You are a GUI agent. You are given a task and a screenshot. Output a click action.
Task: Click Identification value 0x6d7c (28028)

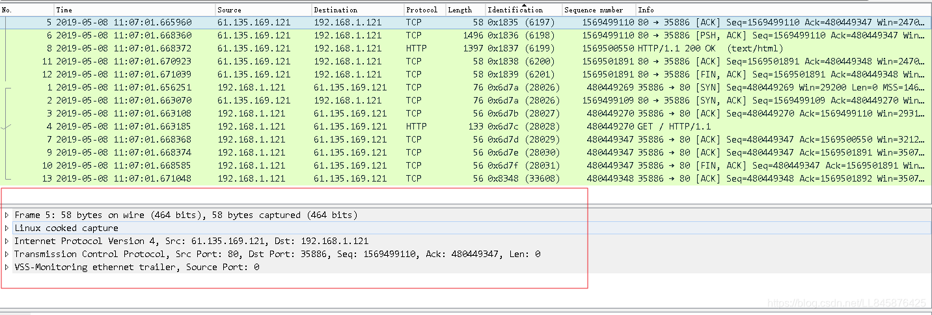tap(523, 126)
